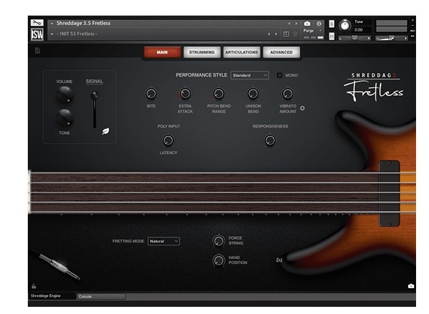This screenshot has height=314, width=429.
Task: Close the instrument with the X button
Action: pos(413,20)
